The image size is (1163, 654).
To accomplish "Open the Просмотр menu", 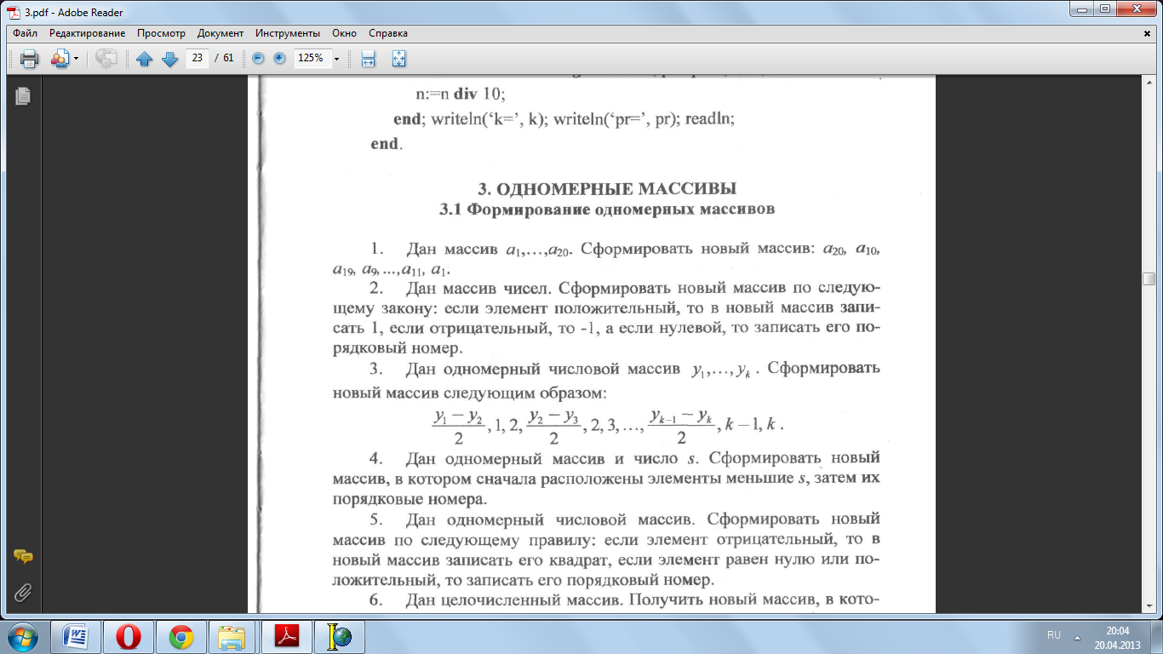I will [x=161, y=33].
